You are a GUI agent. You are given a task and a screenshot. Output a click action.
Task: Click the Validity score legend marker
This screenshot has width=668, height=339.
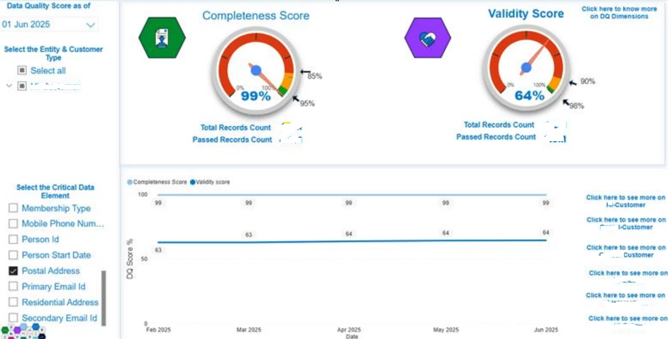point(192,182)
